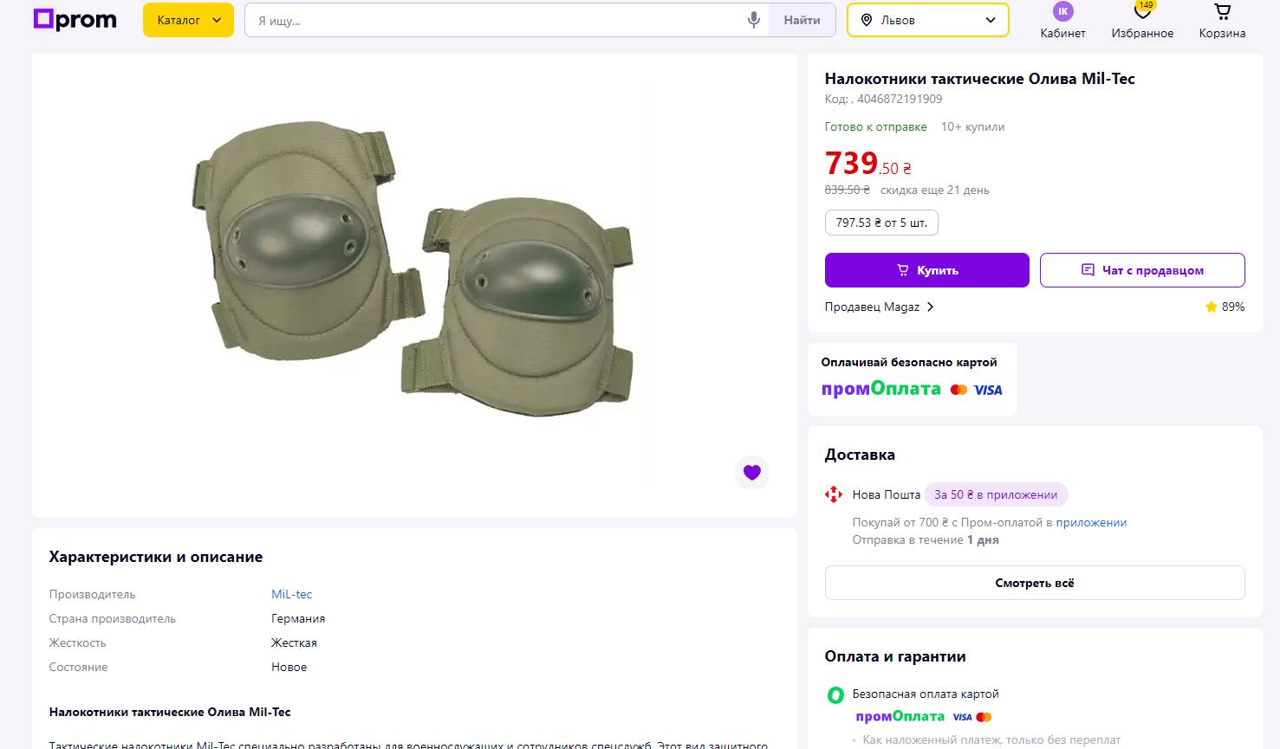Open the Корзина shopping cart
Screen dimensions: 1280x749
click(1222, 22)
